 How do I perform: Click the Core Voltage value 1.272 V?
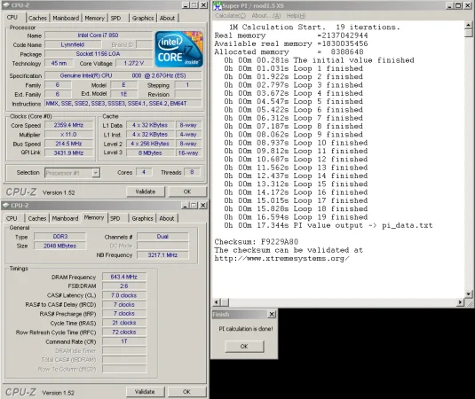coord(134,63)
